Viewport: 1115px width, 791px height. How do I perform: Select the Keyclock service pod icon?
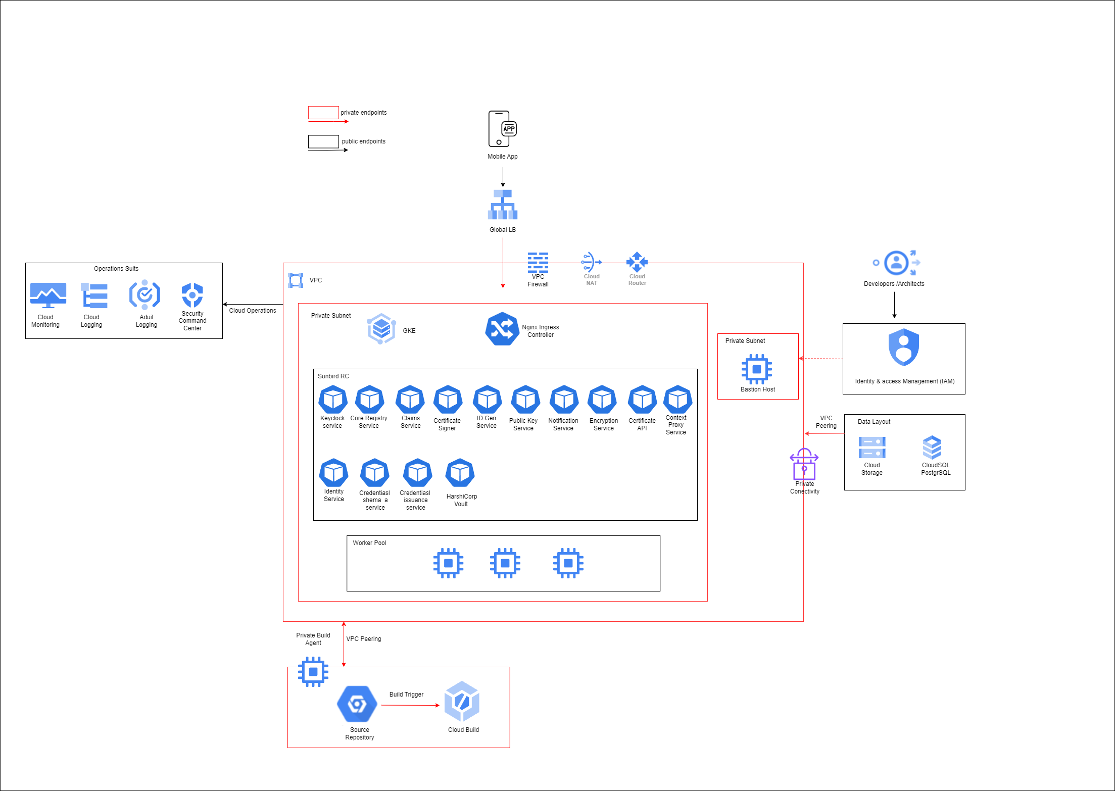coord(333,400)
